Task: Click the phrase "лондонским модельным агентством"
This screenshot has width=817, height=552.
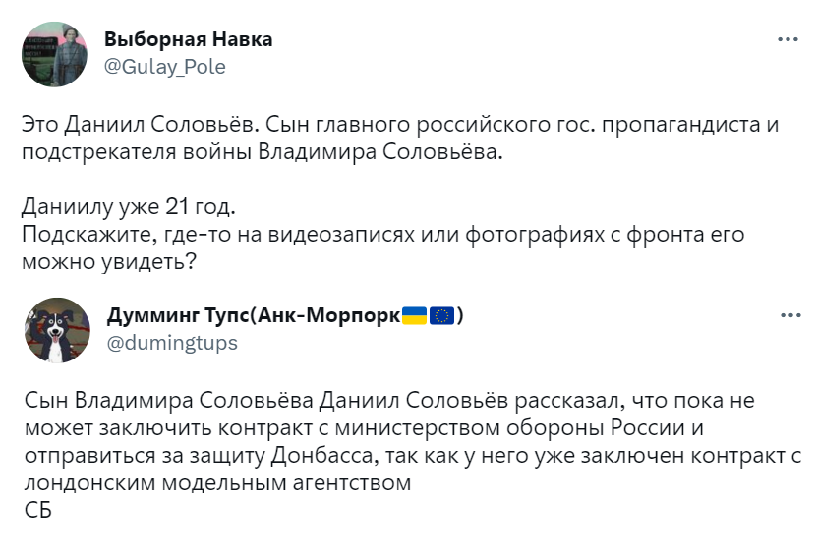Action: click(x=215, y=484)
